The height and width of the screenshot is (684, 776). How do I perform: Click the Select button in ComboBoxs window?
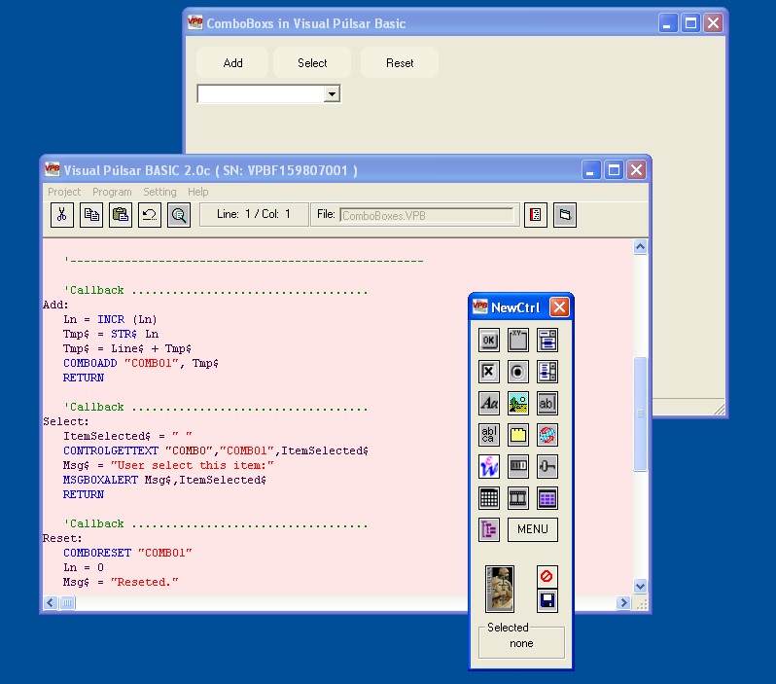tap(312, 63)
